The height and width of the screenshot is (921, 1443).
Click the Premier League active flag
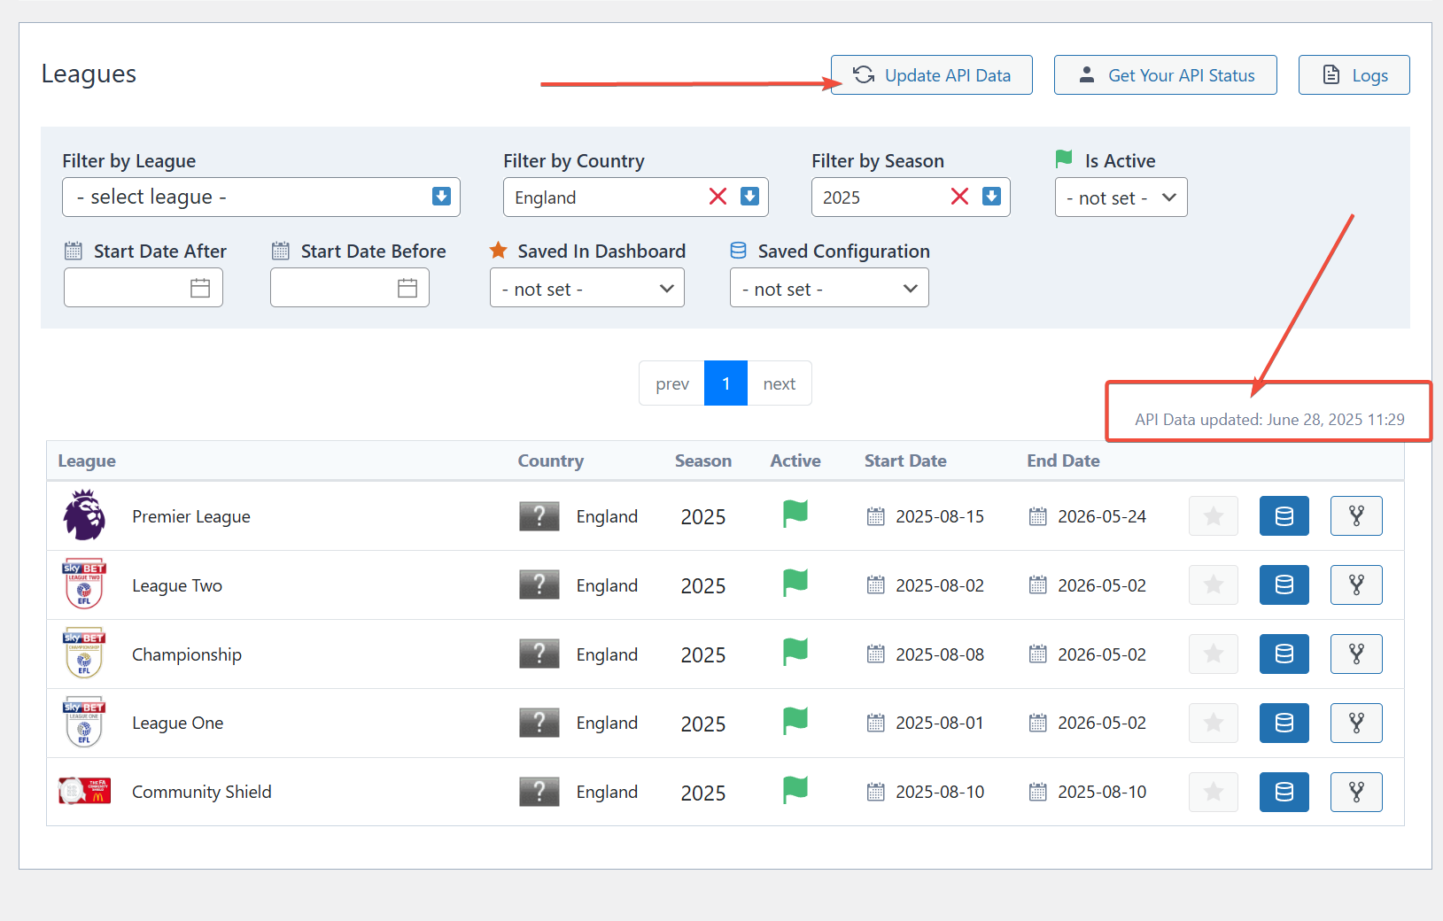coord(795,514)
